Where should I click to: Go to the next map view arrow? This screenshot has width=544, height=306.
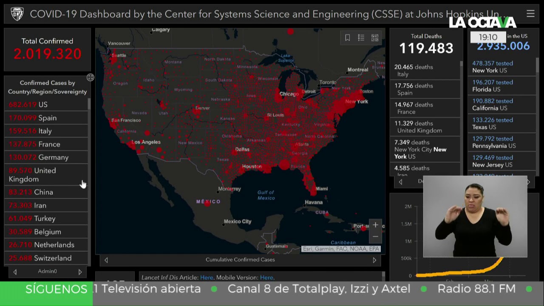point(374,260)
